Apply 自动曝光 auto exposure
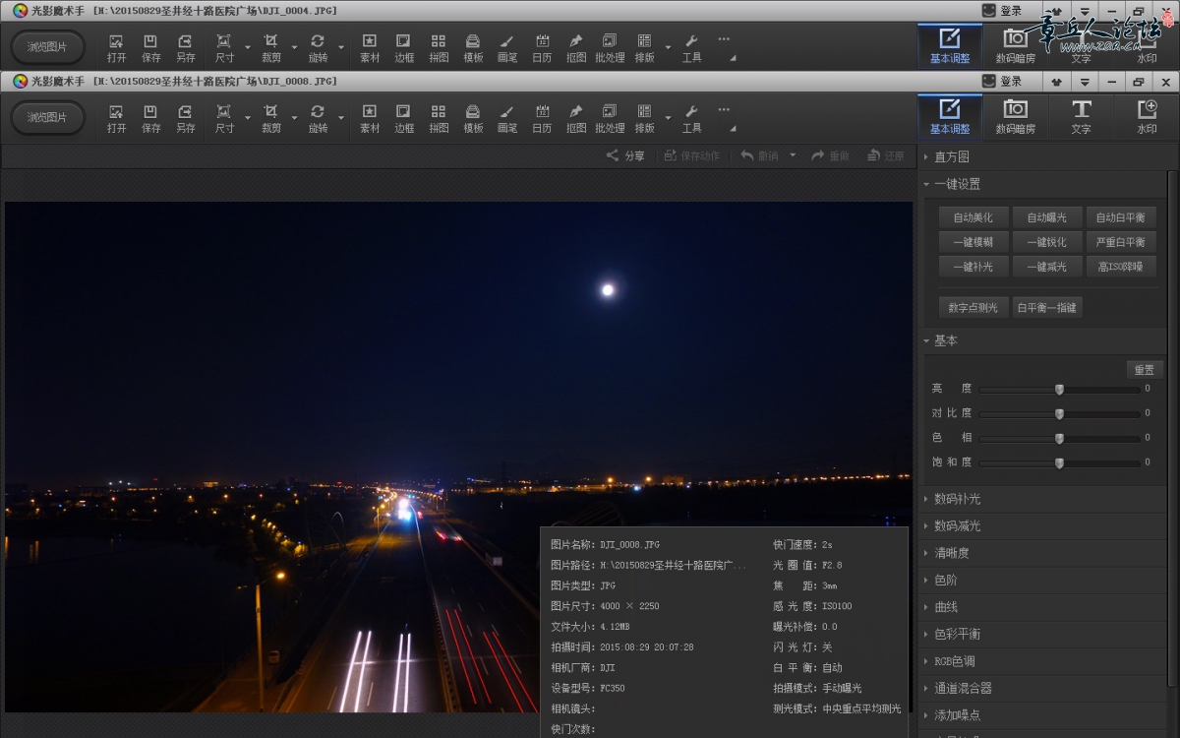 1046,217
